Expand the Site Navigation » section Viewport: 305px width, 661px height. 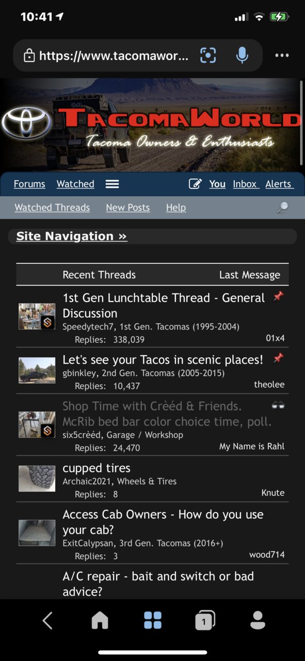tap(72, 236)
